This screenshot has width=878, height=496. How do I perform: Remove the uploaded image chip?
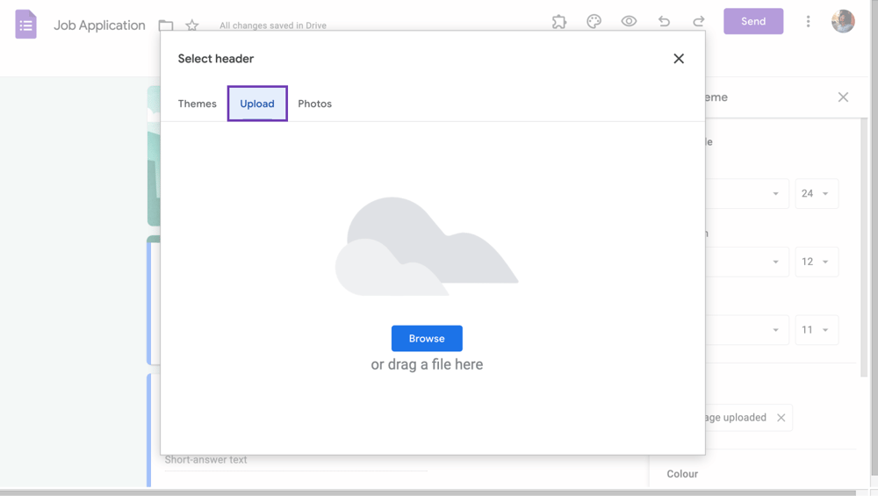tap(781, 418)
